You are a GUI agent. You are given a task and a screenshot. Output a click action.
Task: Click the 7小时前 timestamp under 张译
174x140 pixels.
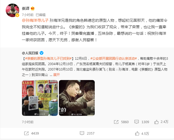[28, 15]
